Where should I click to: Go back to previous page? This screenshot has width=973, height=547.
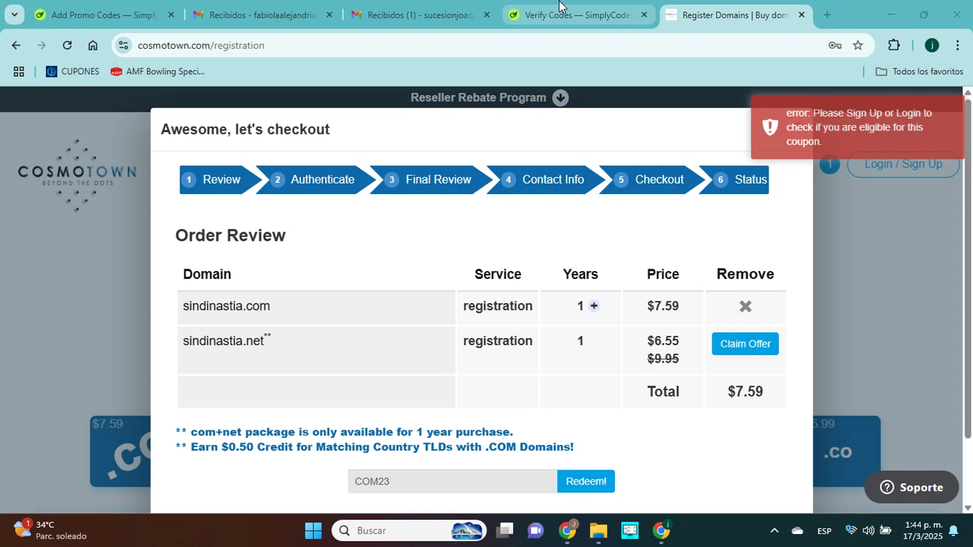(16, 45)
